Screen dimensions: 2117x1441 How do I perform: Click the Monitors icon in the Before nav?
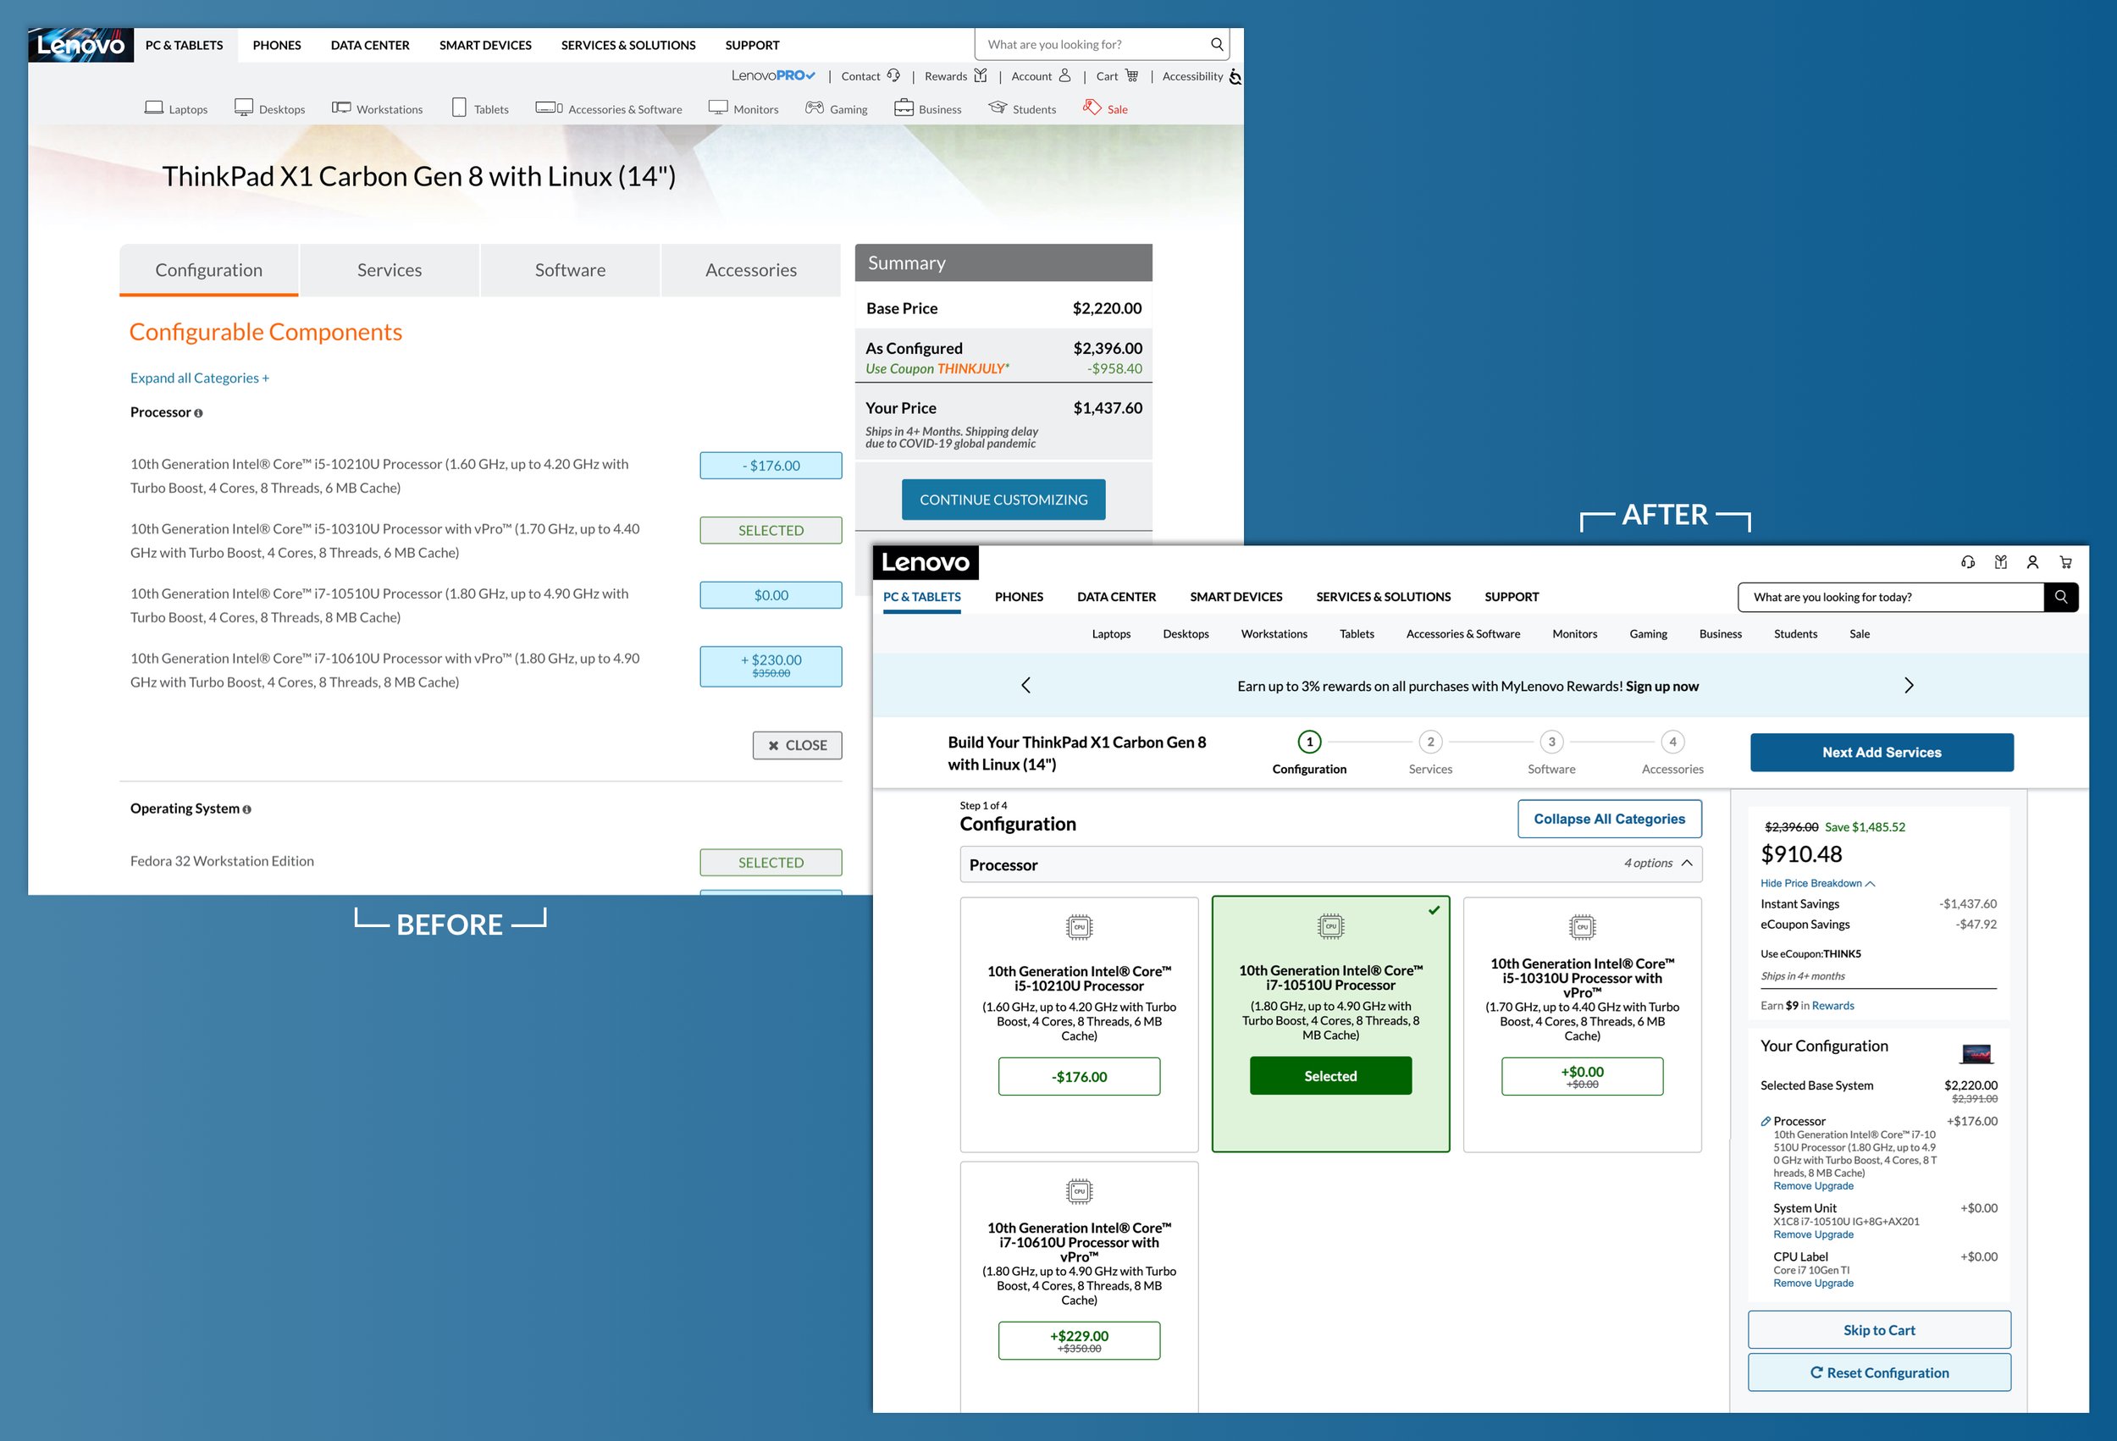pyautogui.click(x=718, y=108)
